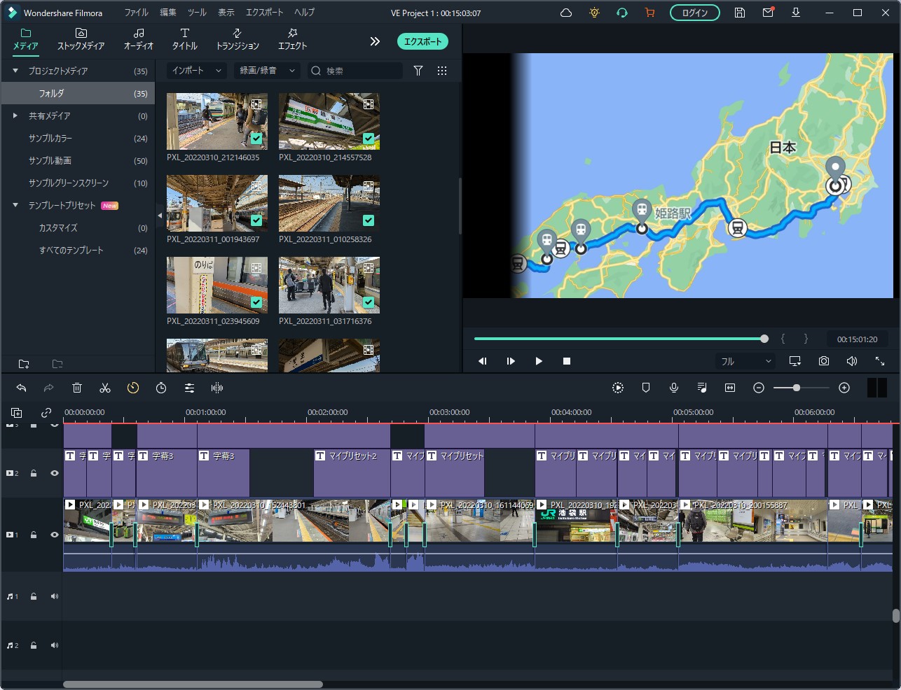Click the ログイン button
Screen dimensions: 901x690
[x=694, y=13]
